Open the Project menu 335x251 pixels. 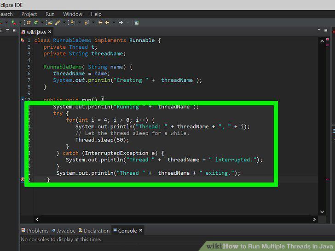tap(29, 14)
